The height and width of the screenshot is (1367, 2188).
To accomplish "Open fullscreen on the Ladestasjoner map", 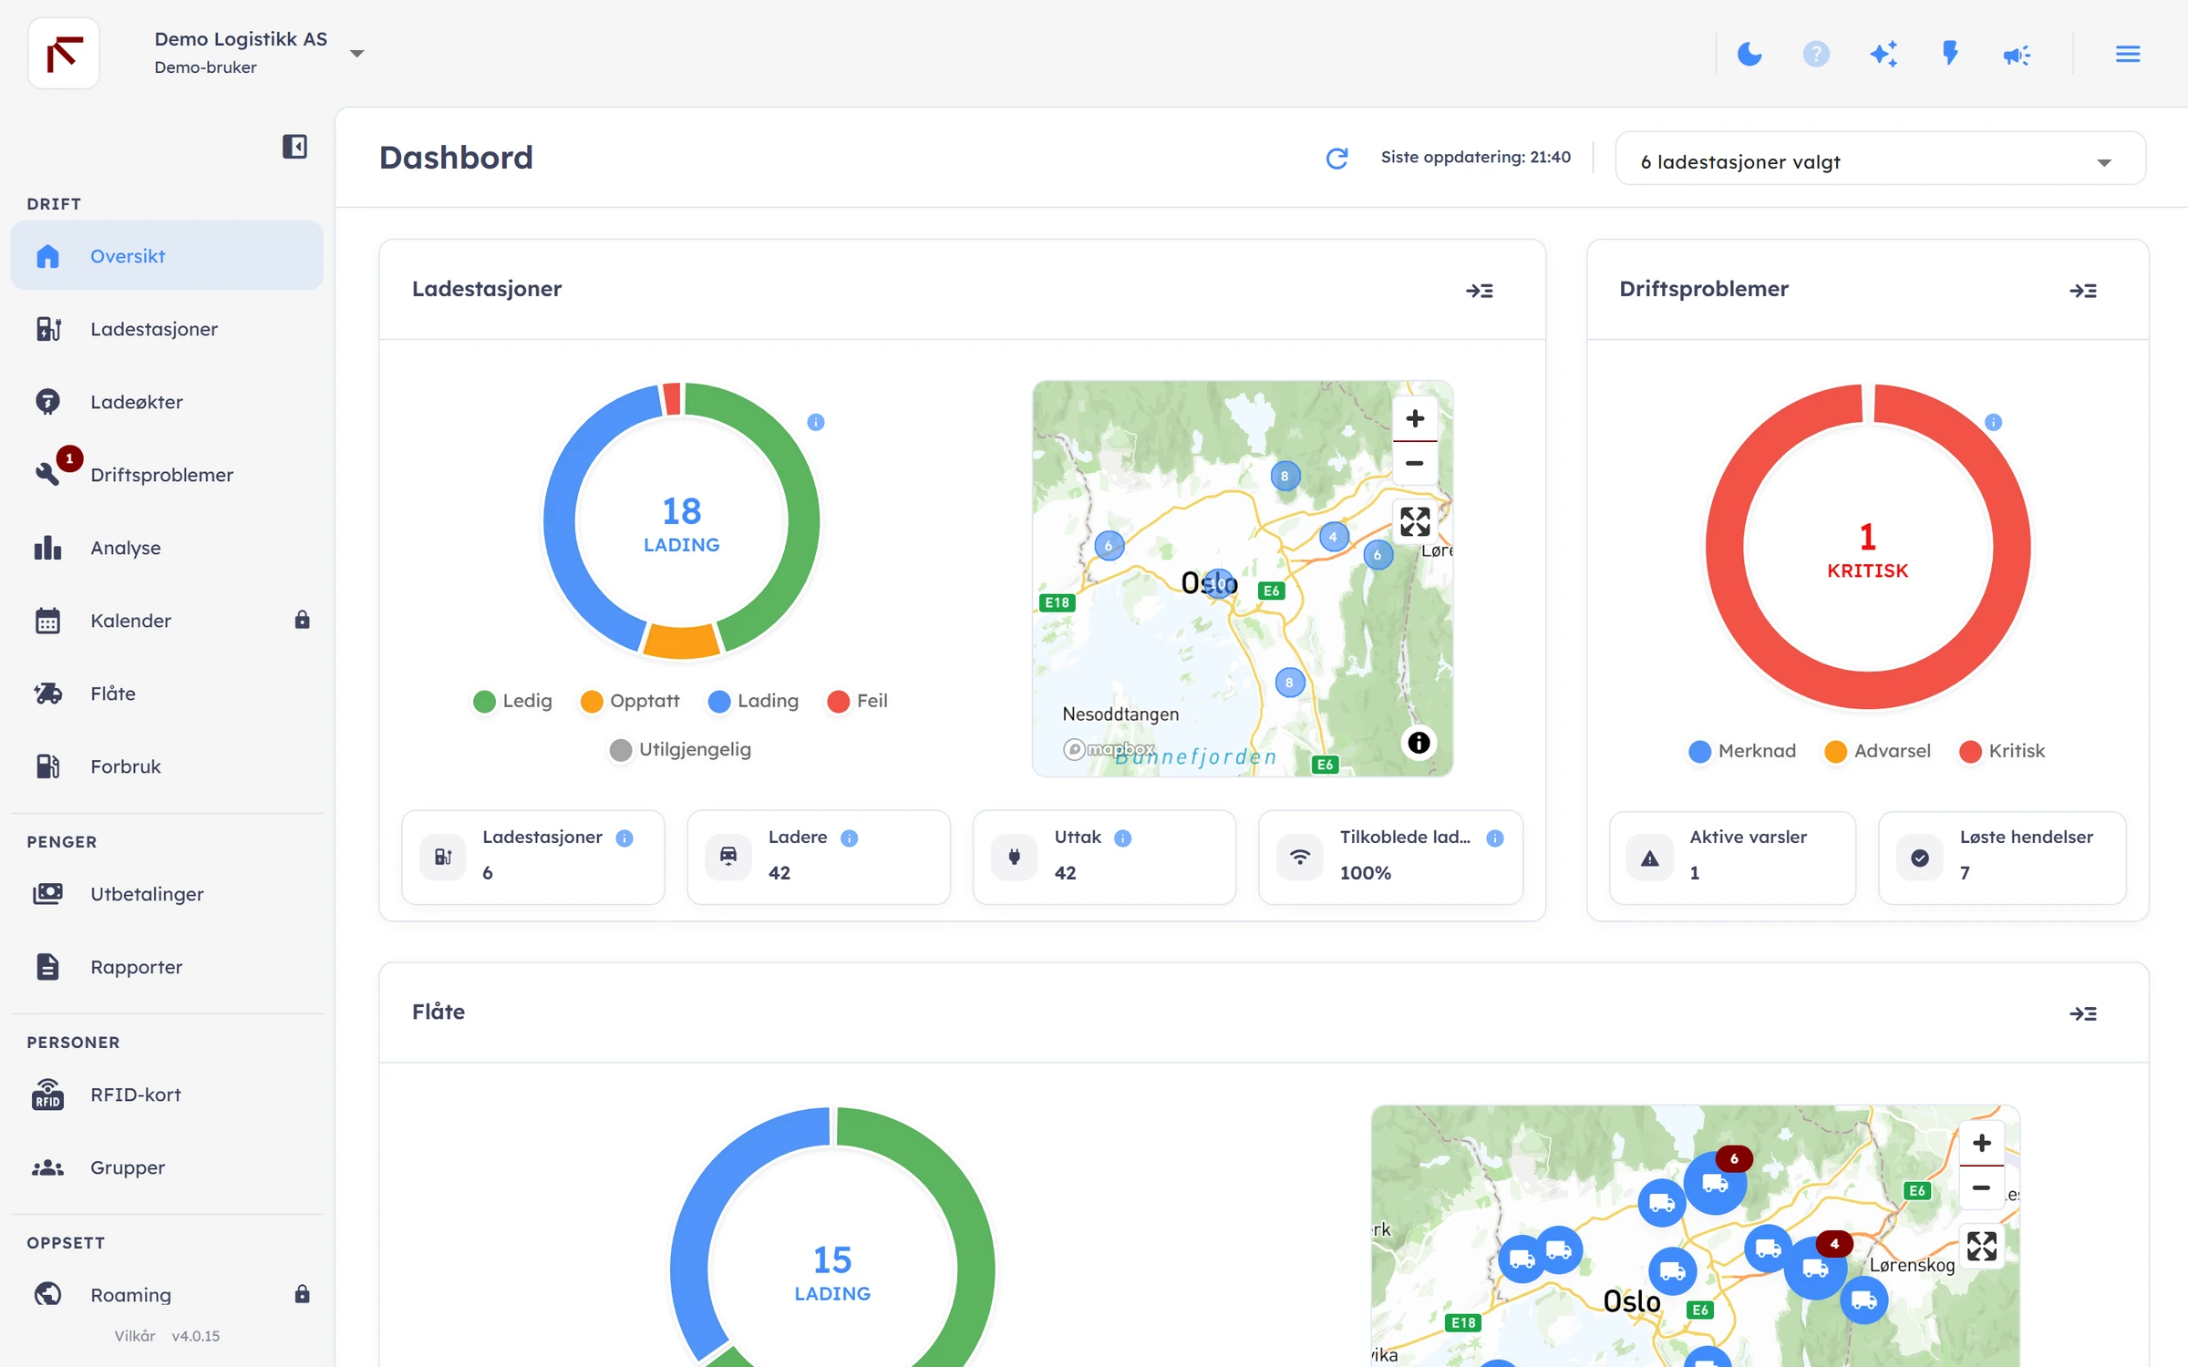I will [1414, 522].
